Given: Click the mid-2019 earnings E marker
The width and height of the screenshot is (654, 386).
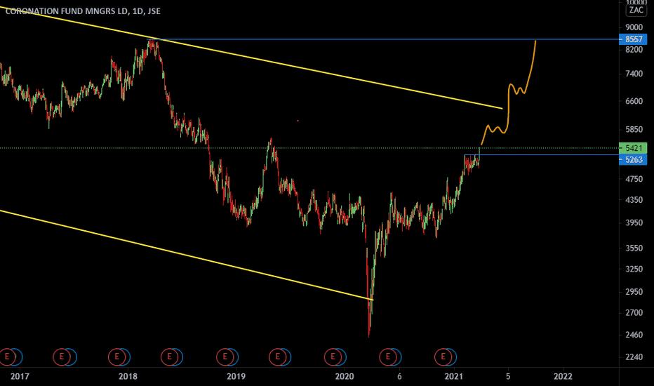Looking at the screenshot, I should tap(277, 357).
